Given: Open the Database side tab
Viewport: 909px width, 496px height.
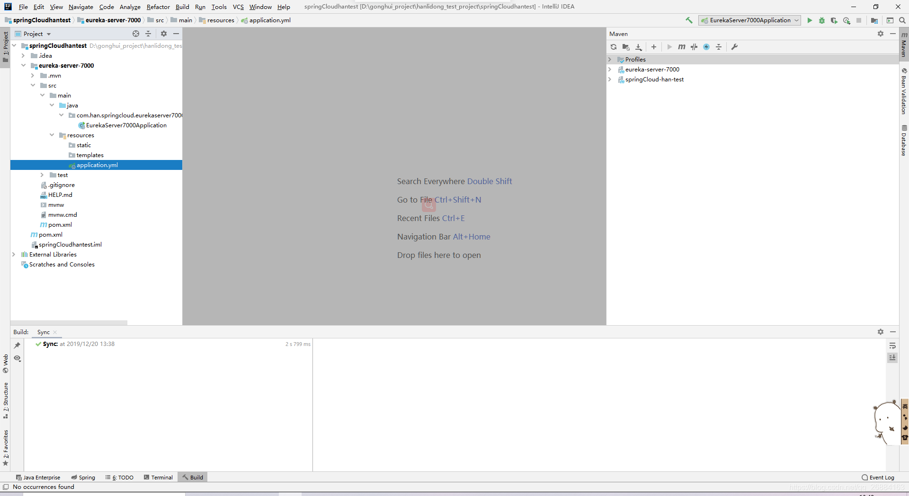Looking at the screenshot, I should (904, 141).
